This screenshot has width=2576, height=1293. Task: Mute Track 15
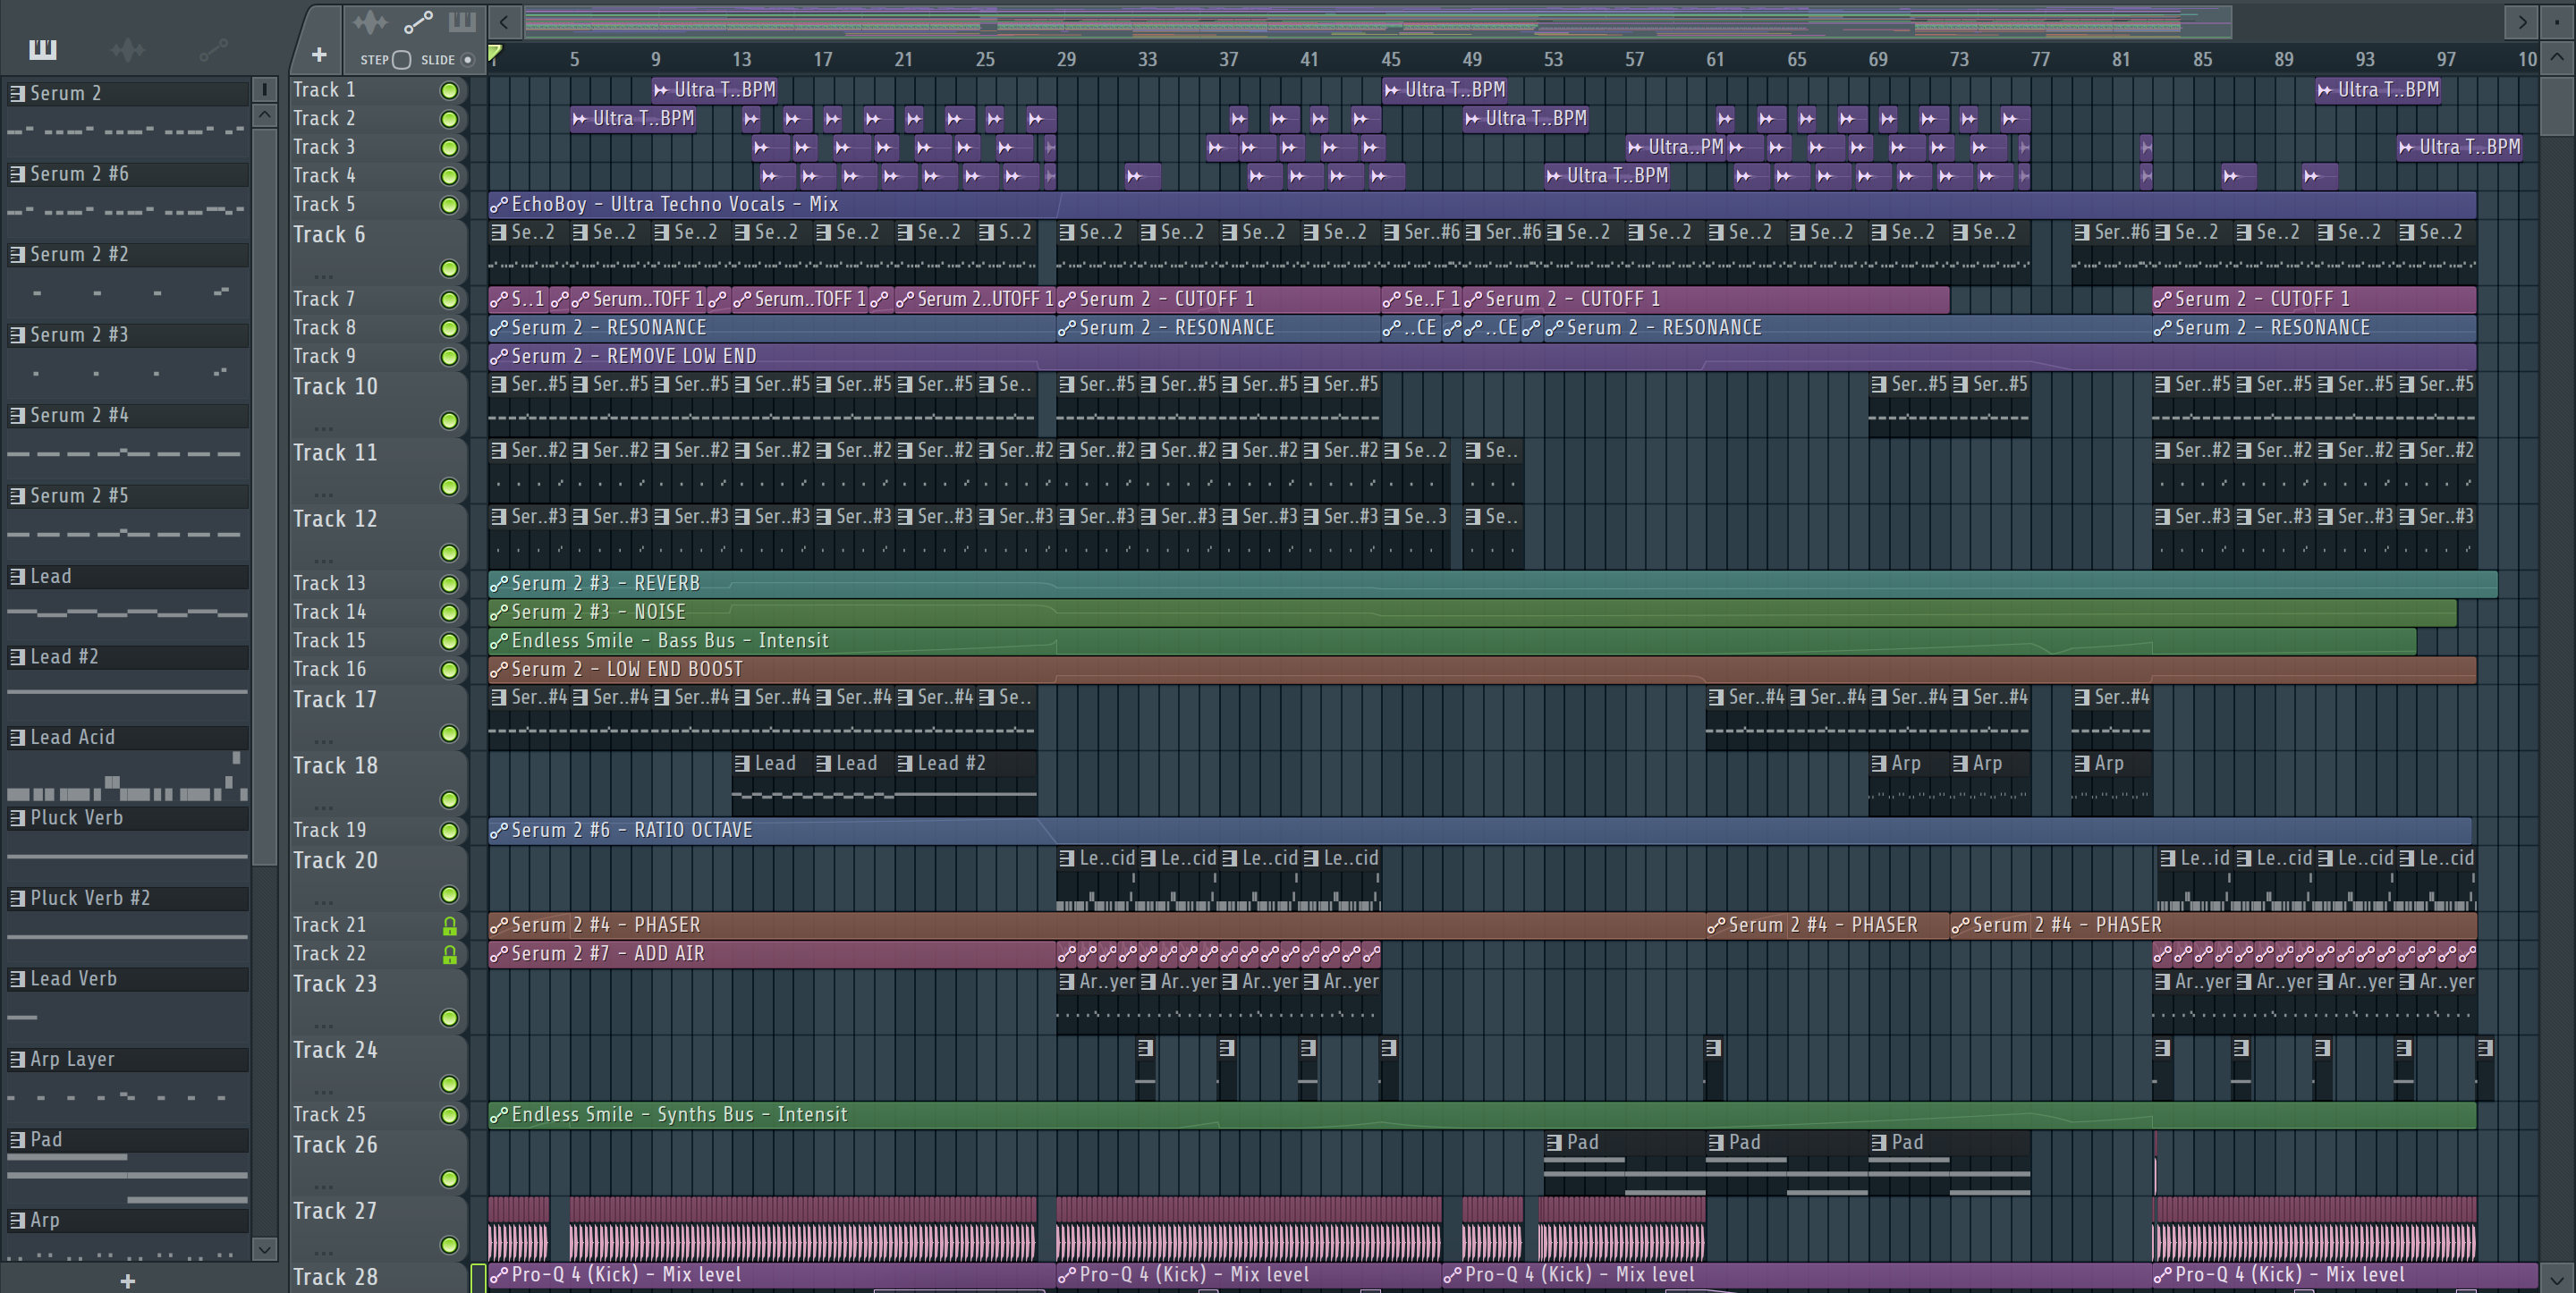[450, 642]
